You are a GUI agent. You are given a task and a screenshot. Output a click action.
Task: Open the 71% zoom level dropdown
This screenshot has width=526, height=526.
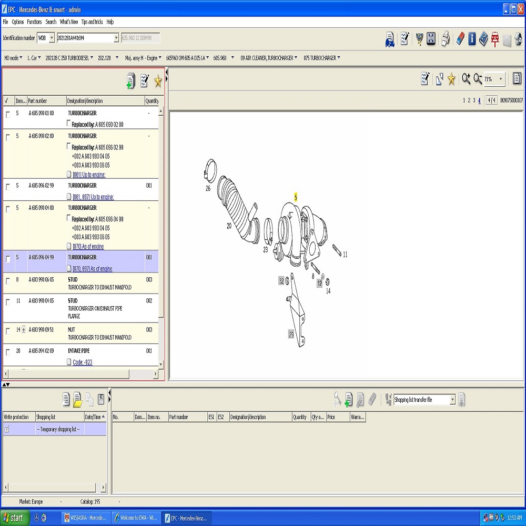pyautogui.click(x=501, y=79)
